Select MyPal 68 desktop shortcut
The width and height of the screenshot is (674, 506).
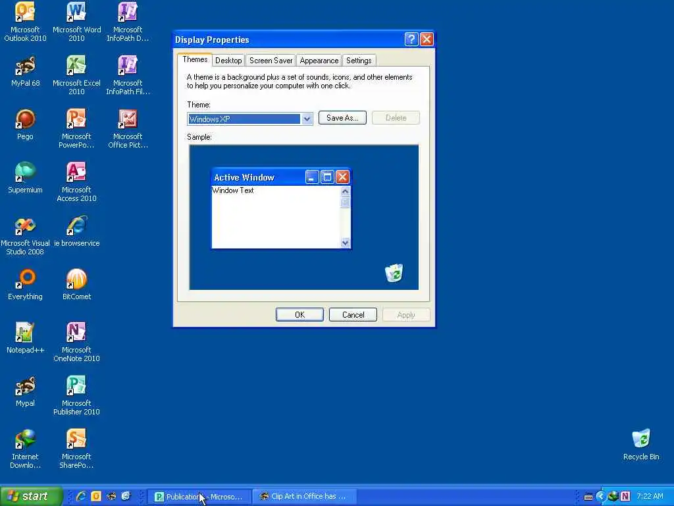pyautogui.click(x=25, y=71)
